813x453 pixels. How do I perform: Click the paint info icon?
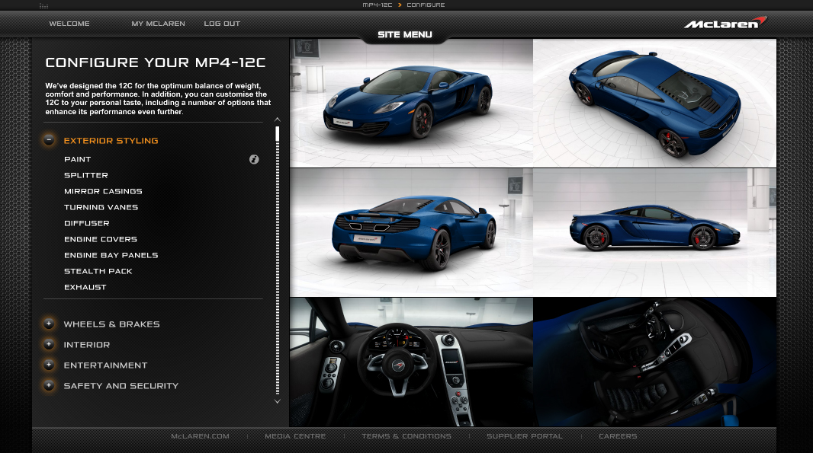pyautogui.click(x=254, y=159)
